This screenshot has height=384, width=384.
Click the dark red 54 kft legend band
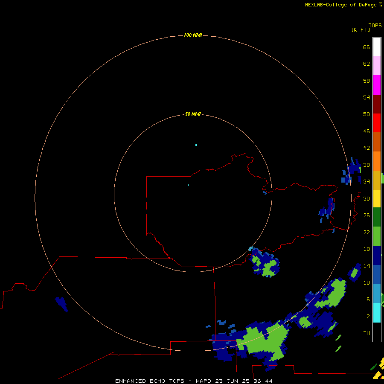click(x=377, y=104)
